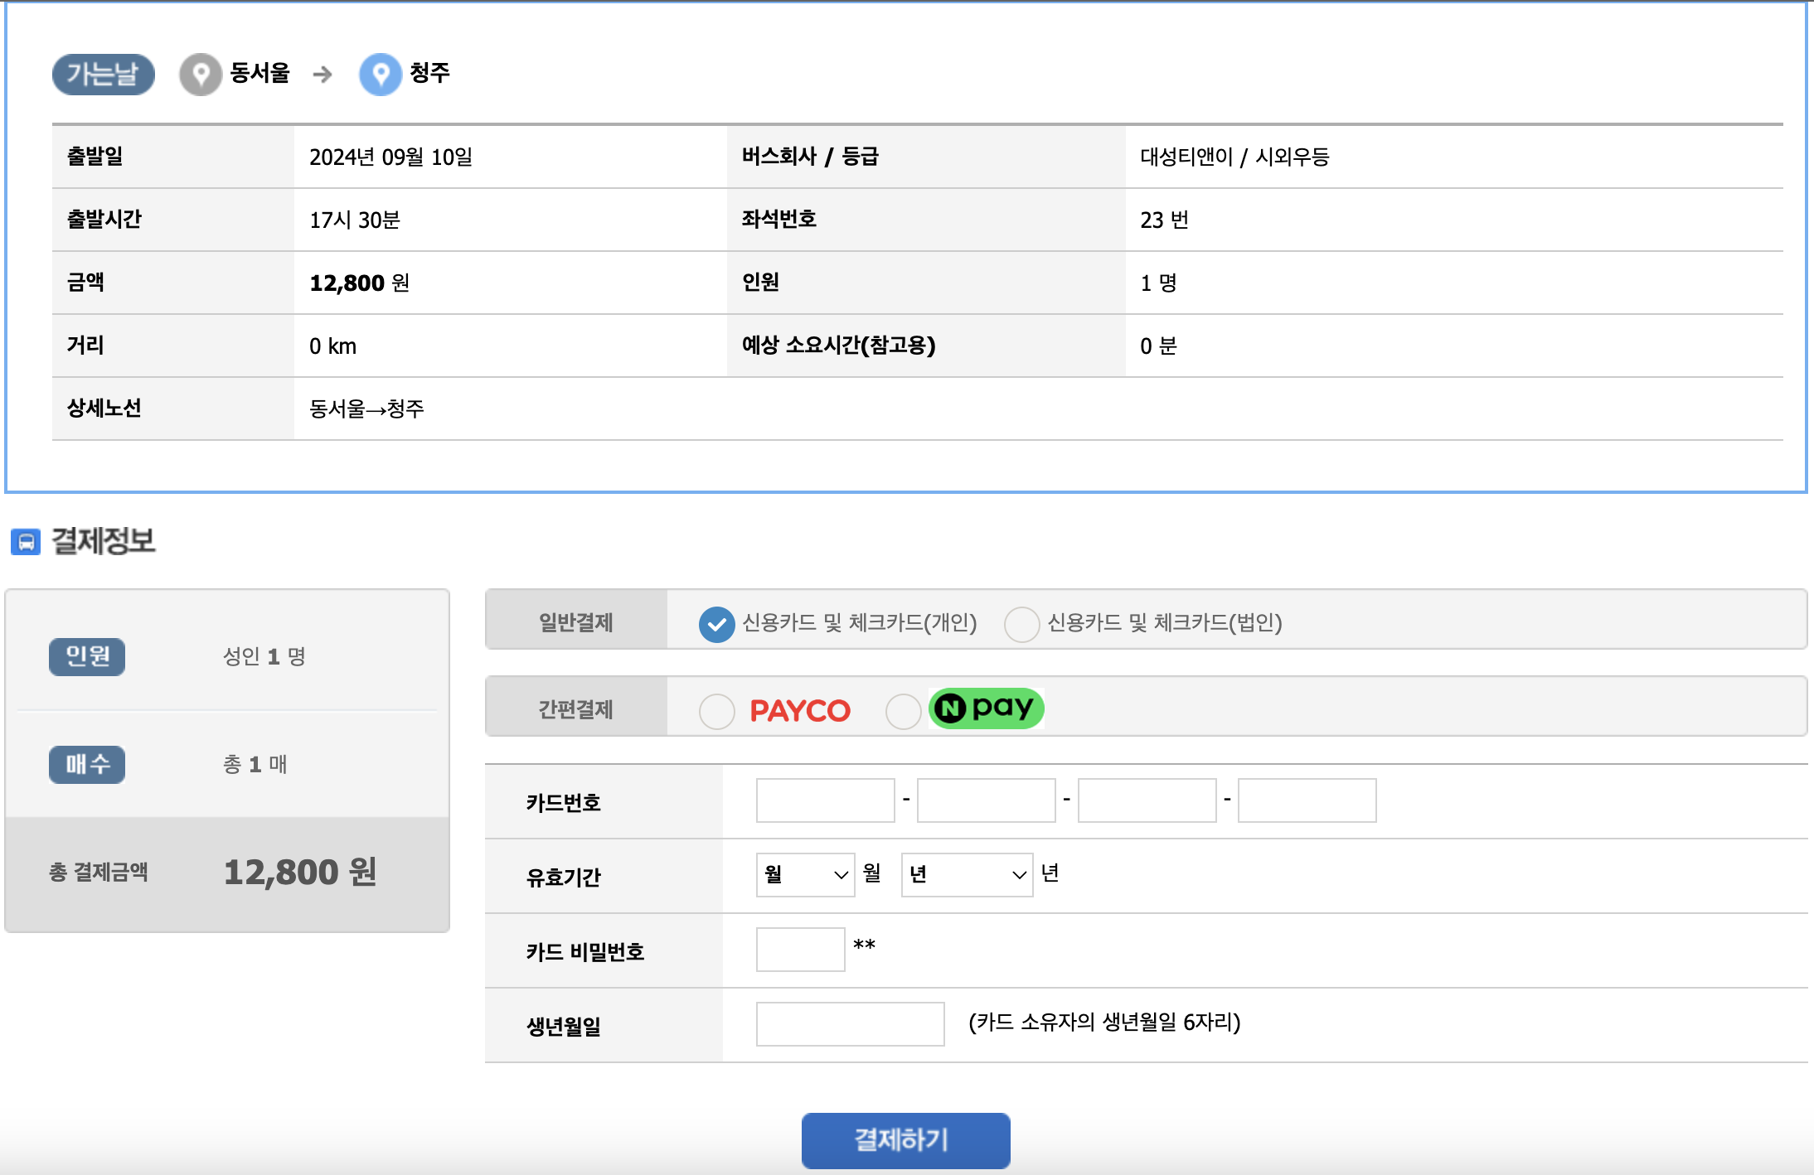The height and width of the screenshot is (1175, 1814).
Task: Click first card number input box
Action: tap(825, 800)
